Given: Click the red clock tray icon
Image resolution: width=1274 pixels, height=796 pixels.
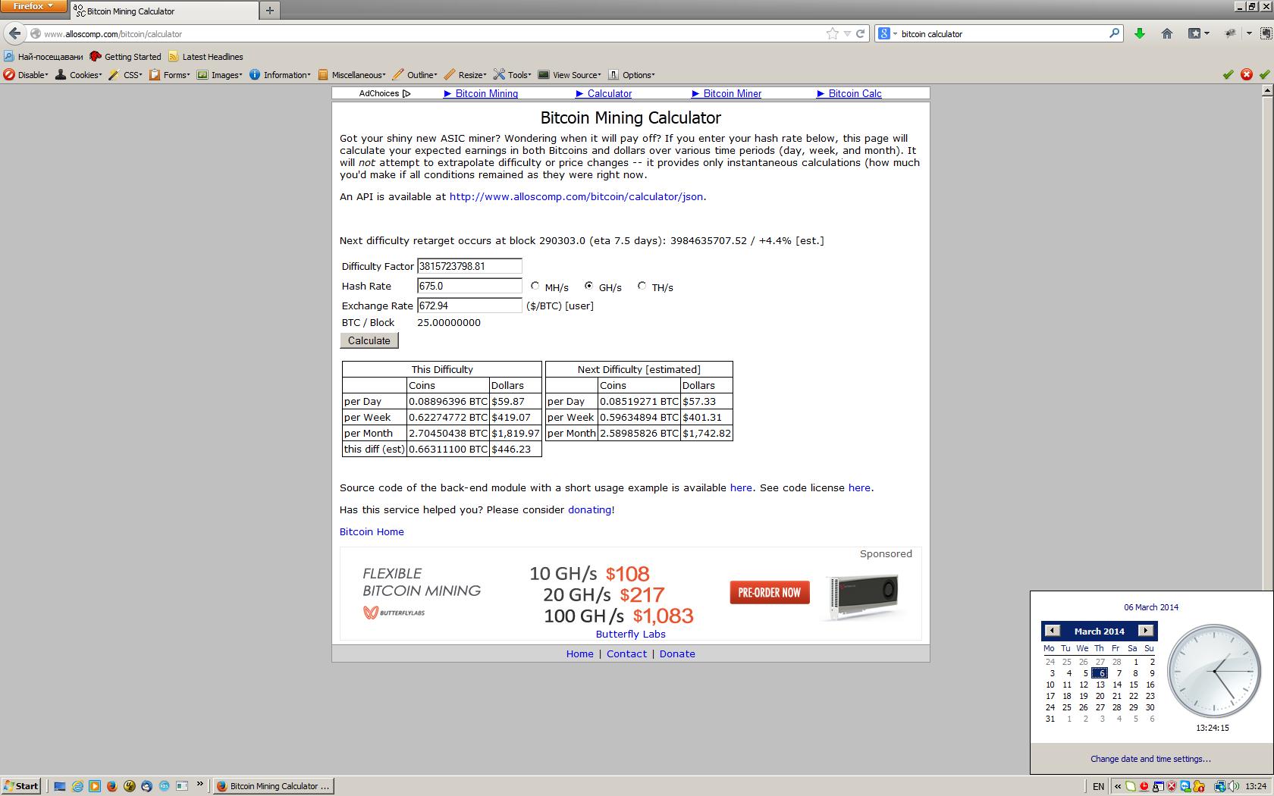Looking at the screenshot, I should pos(1144,786).
